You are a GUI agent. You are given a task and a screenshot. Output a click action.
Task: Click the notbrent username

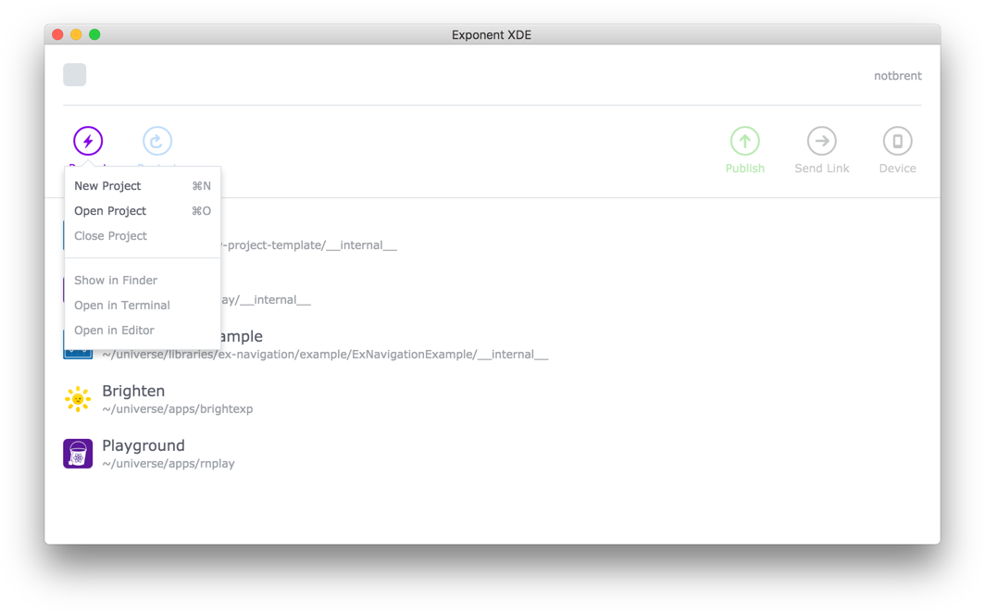898,76
